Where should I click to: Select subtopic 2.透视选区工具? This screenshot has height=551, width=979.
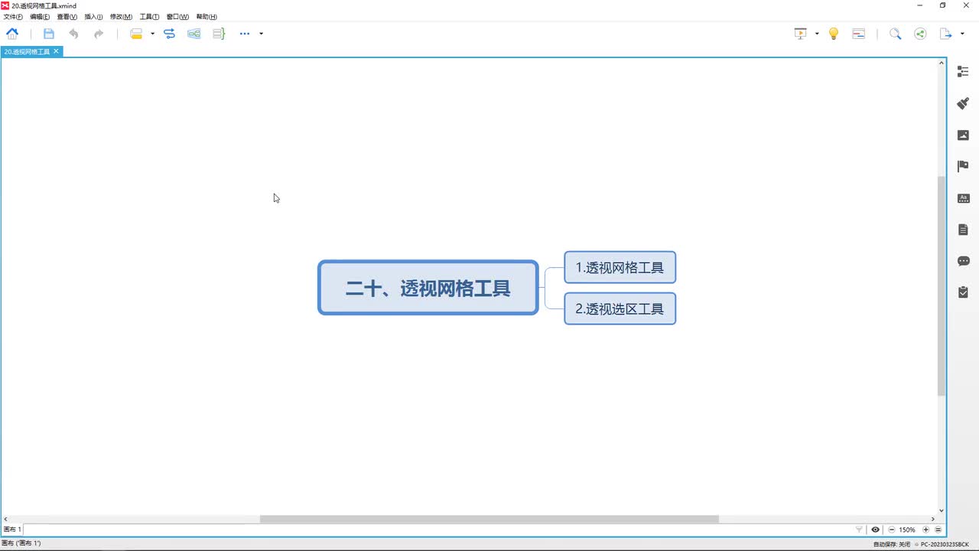pos(620,308)
